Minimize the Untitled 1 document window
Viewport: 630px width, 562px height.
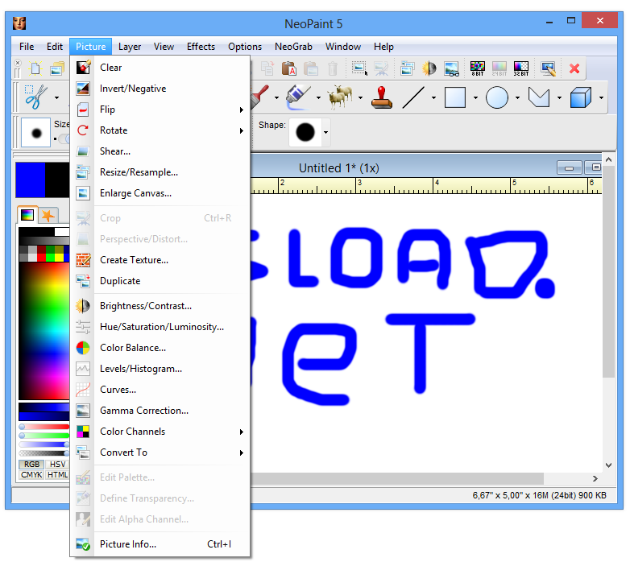click(569, 167)
